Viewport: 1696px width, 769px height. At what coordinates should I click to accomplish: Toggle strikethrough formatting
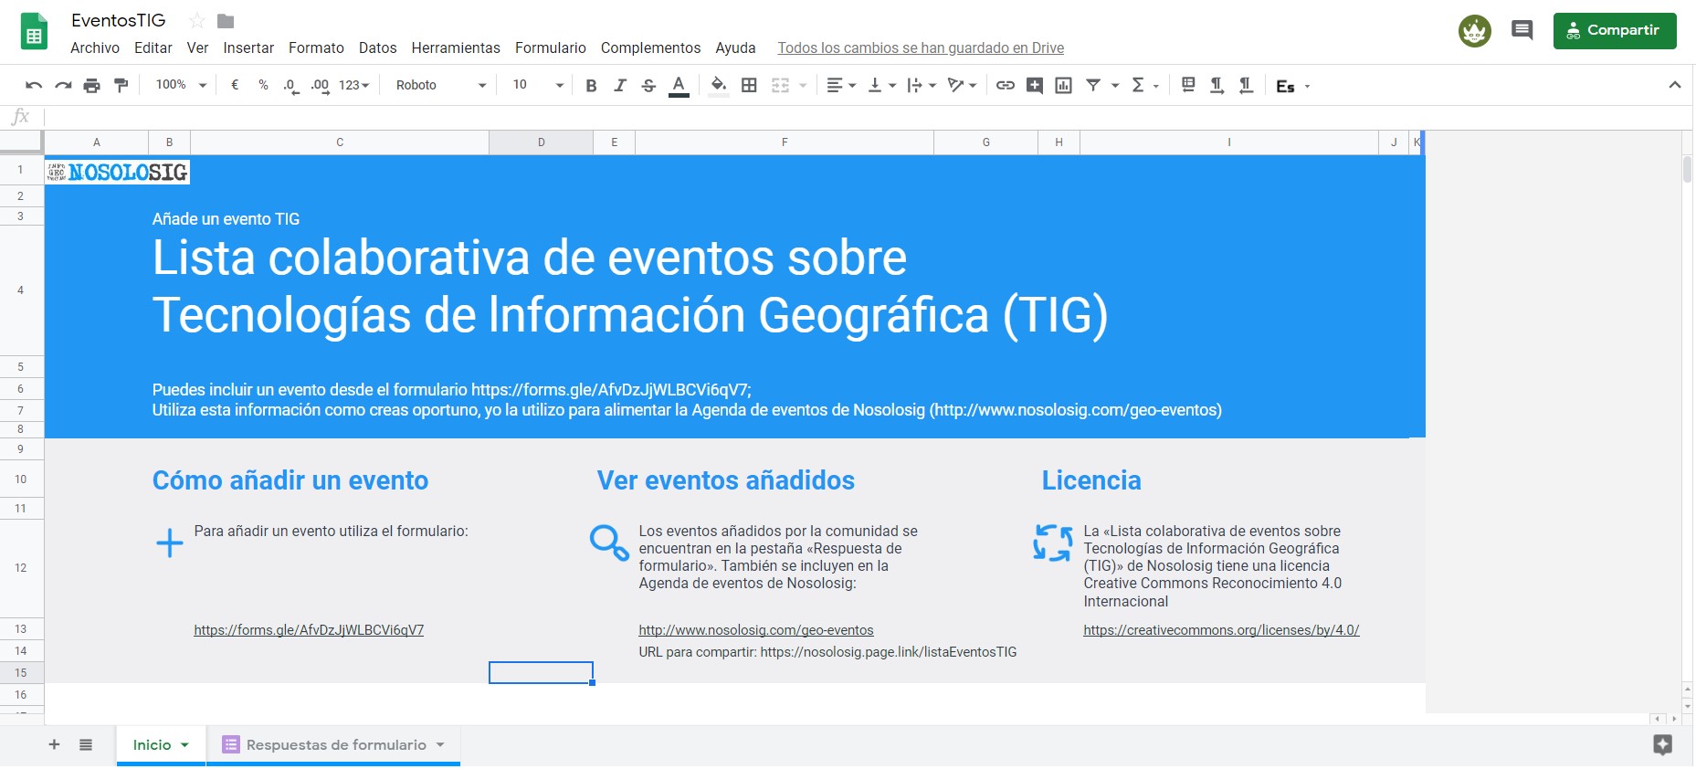[648, 85]
